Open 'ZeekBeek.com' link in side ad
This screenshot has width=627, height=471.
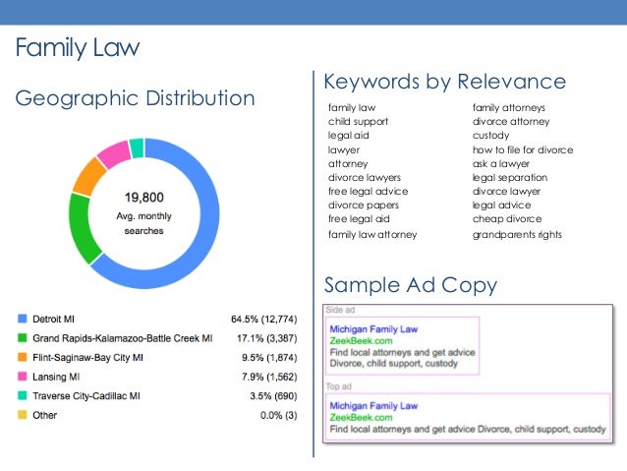coord(361,341)
